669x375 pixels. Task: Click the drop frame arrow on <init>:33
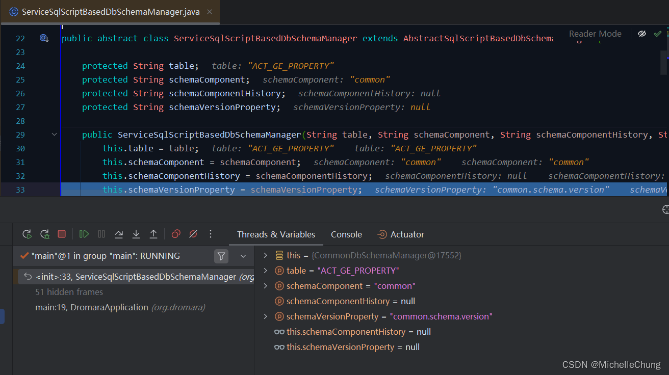click(28, 277)
